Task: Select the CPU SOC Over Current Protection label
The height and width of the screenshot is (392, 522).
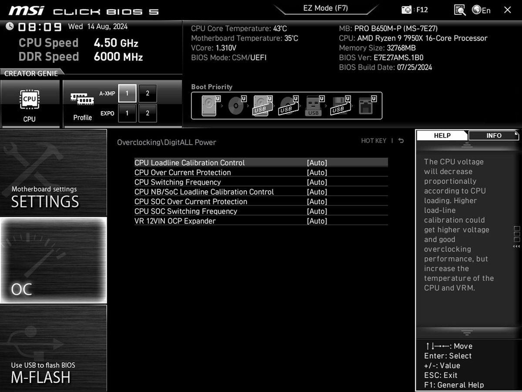Action: pos(191,202)
